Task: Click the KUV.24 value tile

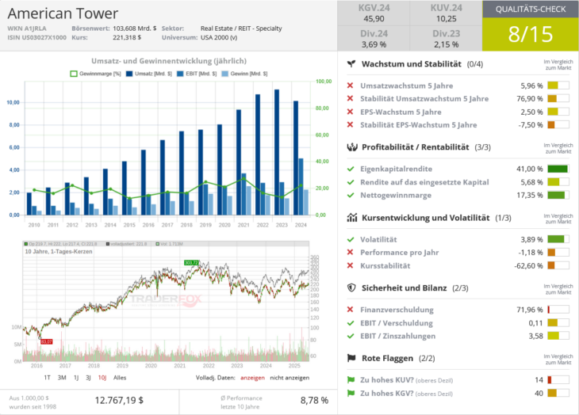Action: click(446, 13)
